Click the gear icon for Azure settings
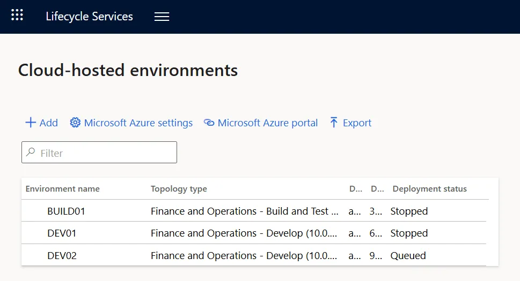Image resolution: width=520 pixels, height=281 pixels. pyautogui.click(x=75, y=123)
